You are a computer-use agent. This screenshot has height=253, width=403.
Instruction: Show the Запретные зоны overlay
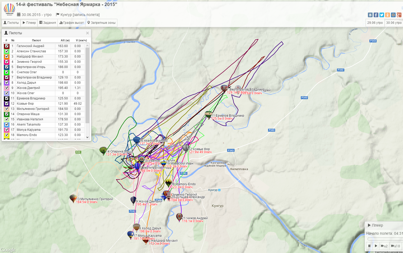click(101, 23)
